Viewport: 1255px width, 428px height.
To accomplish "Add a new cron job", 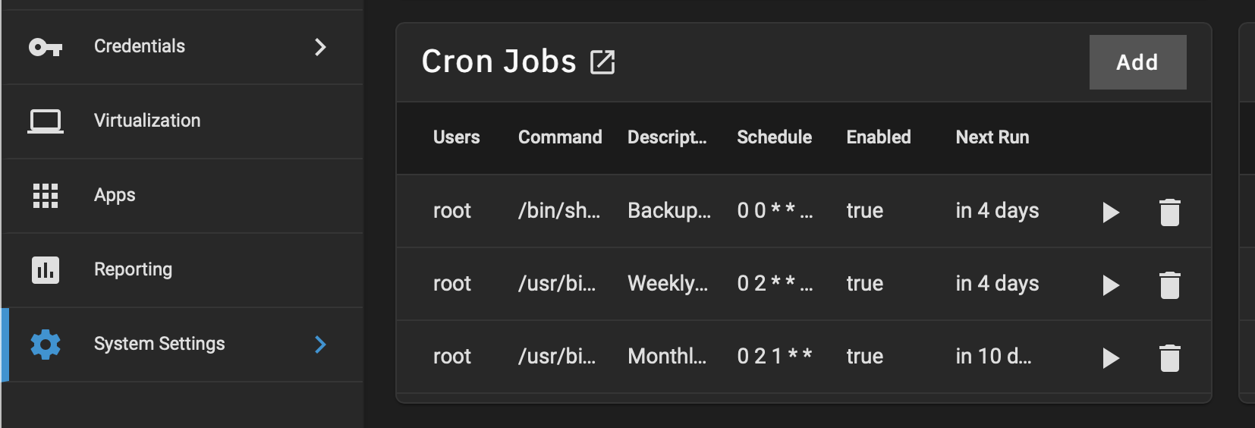I will pyautogui.click(x=1137, y=62).
